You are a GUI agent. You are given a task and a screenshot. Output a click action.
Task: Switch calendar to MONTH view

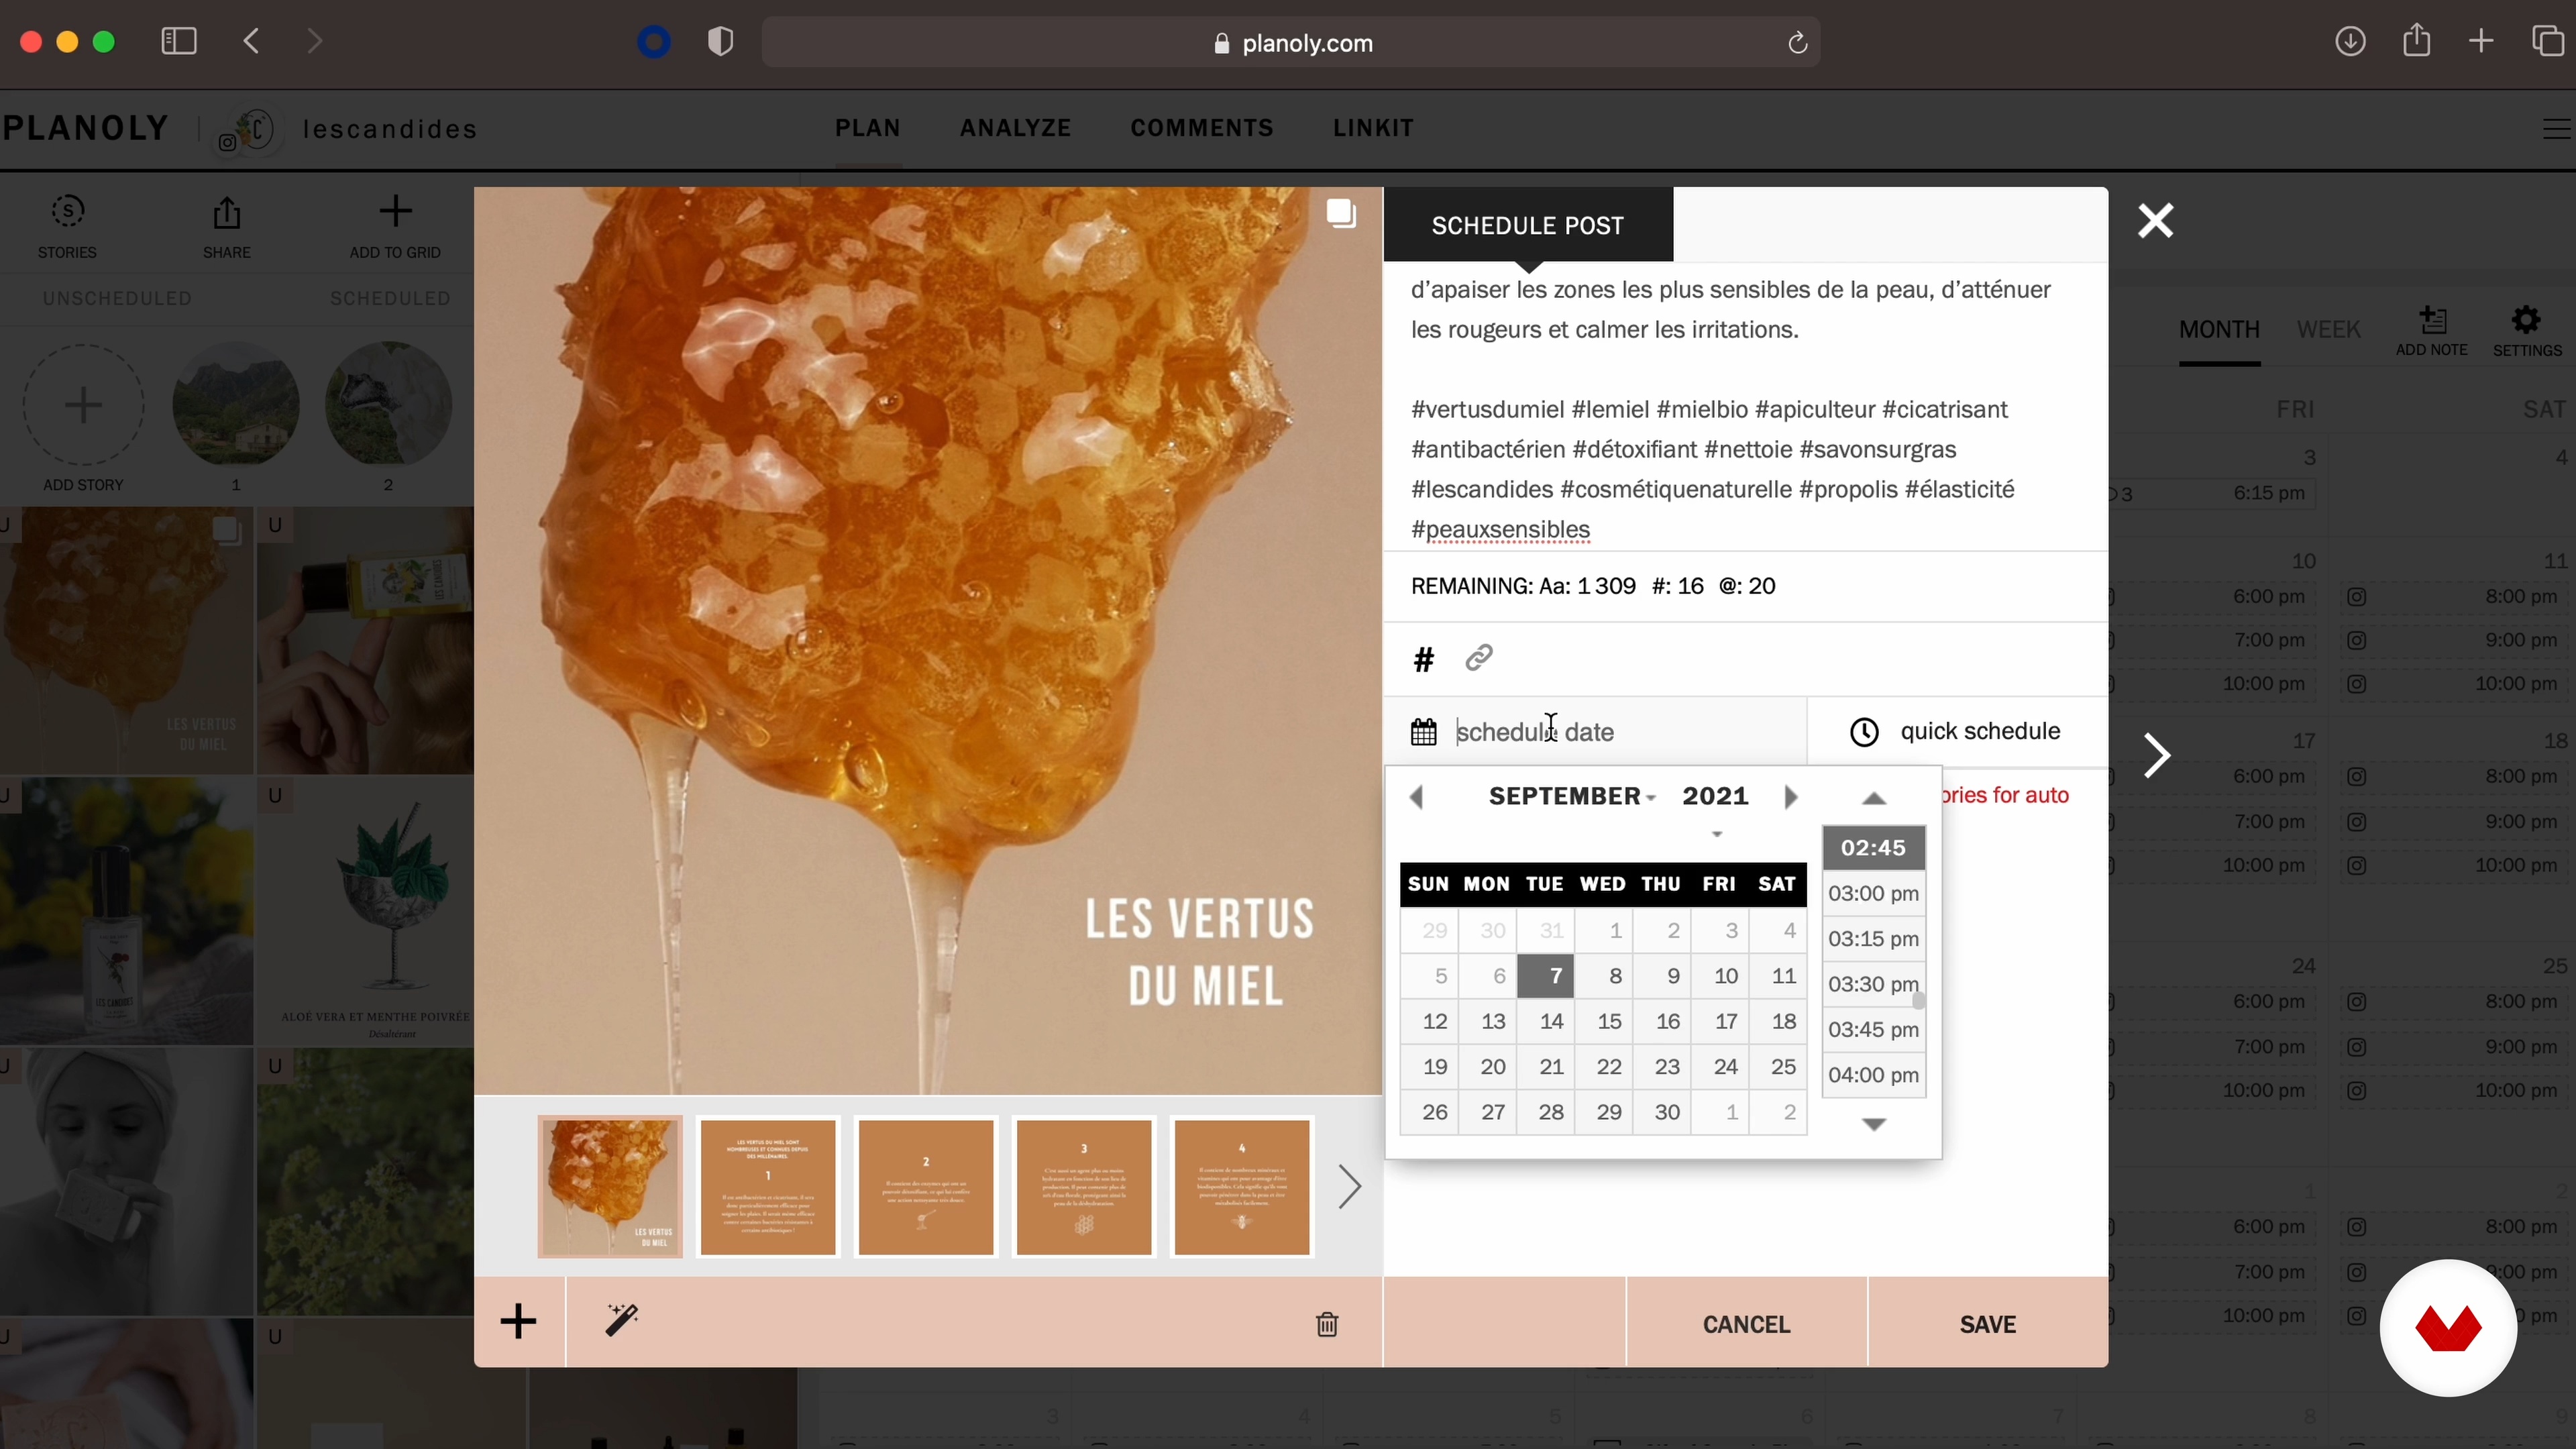[x=2219, y=330]
